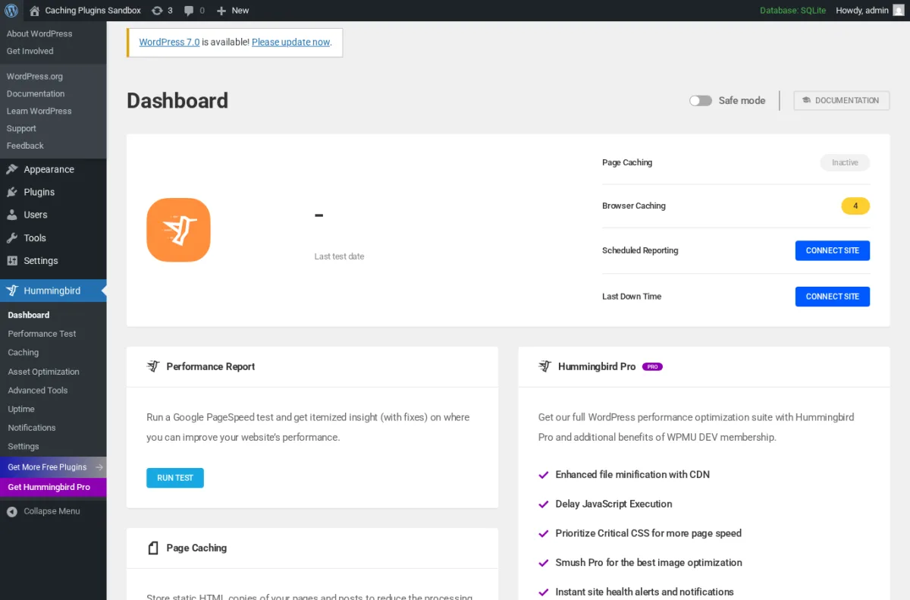
Task: Click the Page Caching document icon
Action: coord(153,548)
